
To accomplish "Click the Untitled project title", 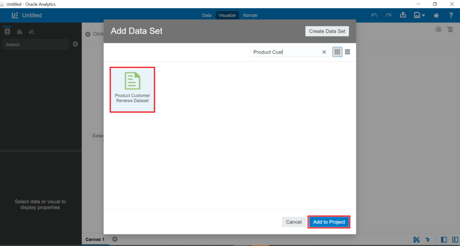I will click(32, 15).
